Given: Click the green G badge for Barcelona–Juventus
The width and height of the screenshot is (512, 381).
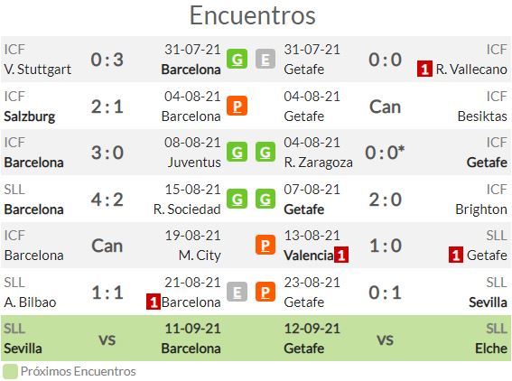Looking at the screenshot, I should 237,153.
